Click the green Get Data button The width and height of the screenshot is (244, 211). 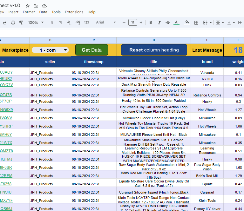click(91, 50)
